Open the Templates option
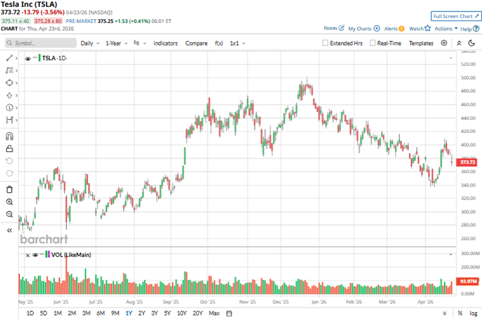This screenshot has height=319, width=482. pyautogui.click(x=421, y=43)
